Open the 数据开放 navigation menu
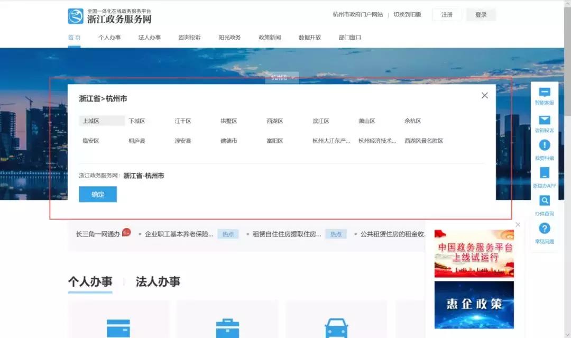The width and height of the screenshot is (571, 338). 308,37
